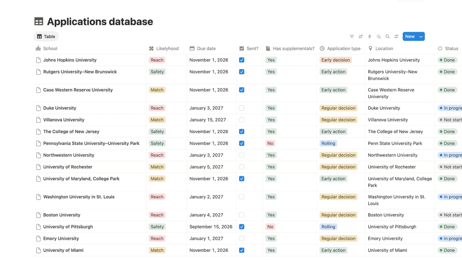This screenshot has width=462, height=260.
Task: Click the Applications database table icon
Action: (x=39, y=22)
